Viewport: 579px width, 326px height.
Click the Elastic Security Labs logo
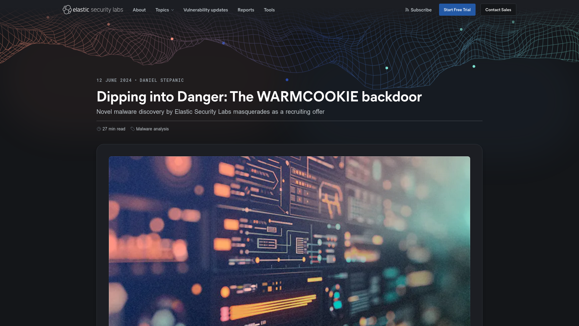coord(93,10)
